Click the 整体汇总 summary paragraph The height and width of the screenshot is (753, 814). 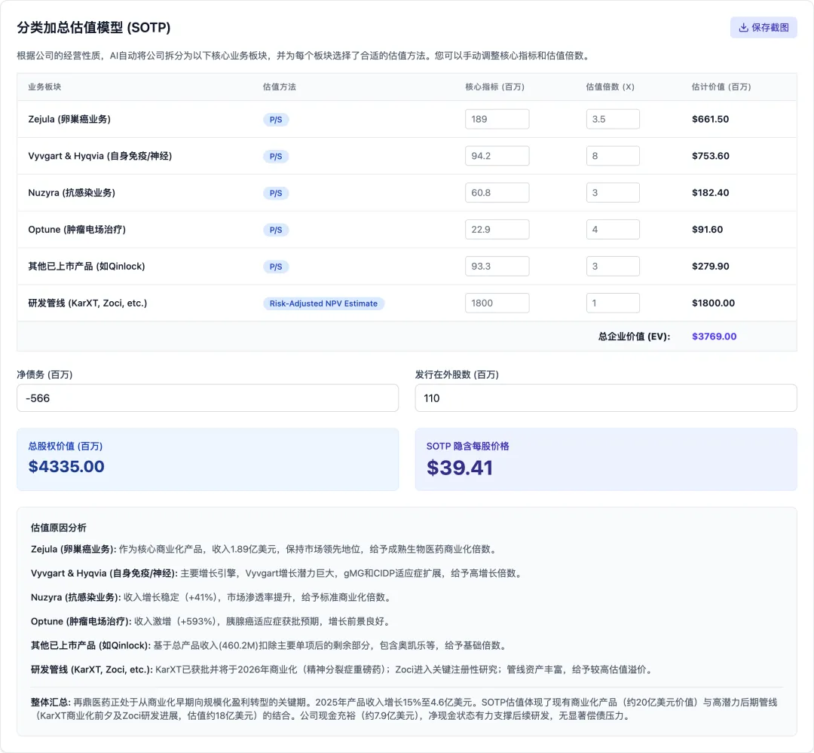[406, 709]
